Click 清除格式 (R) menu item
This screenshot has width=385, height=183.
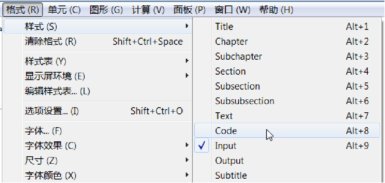coord(107,41)
